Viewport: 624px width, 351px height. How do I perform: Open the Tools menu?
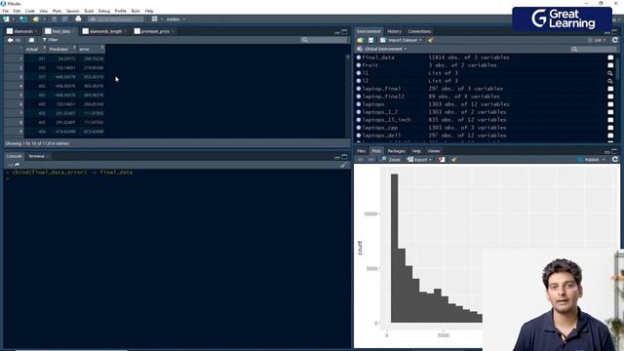click(x=136, y=11)
